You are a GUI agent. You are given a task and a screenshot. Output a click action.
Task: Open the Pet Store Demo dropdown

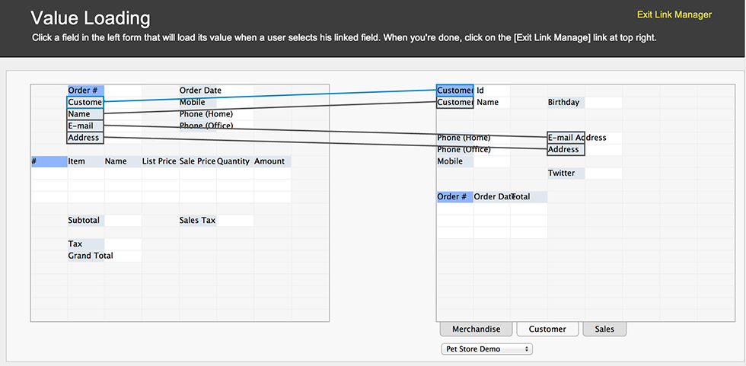(486, 348)
